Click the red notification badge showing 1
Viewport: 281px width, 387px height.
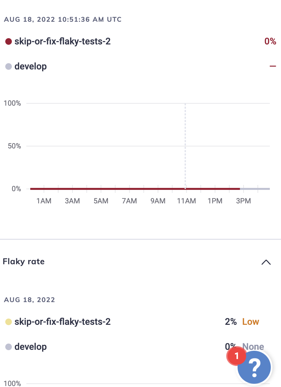pyautogui.click(x=236, y=356)
